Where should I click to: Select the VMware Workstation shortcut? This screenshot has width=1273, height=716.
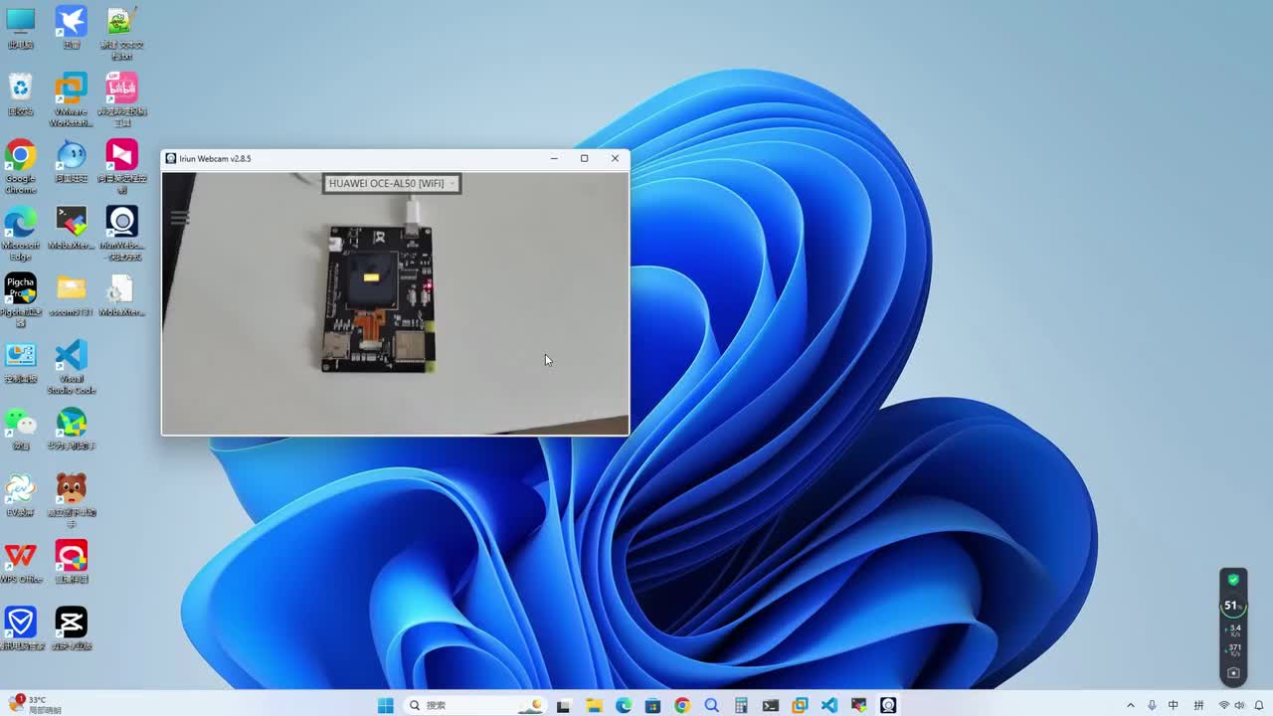coord(71,99)
